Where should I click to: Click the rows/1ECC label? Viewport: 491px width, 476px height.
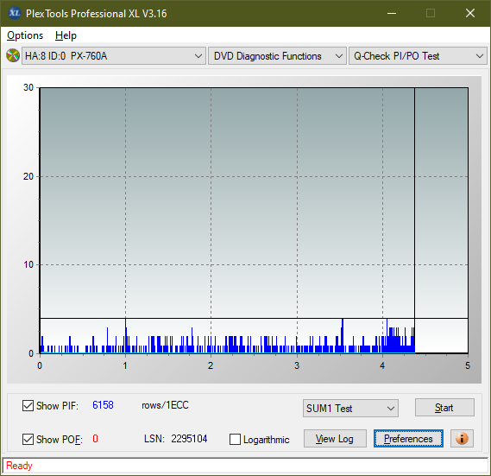(165, 405)
